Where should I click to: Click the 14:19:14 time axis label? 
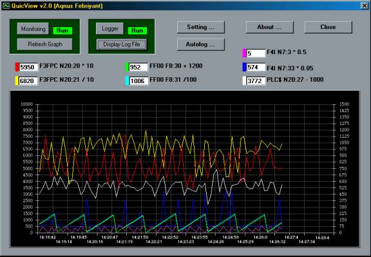(x=64, y=242)
